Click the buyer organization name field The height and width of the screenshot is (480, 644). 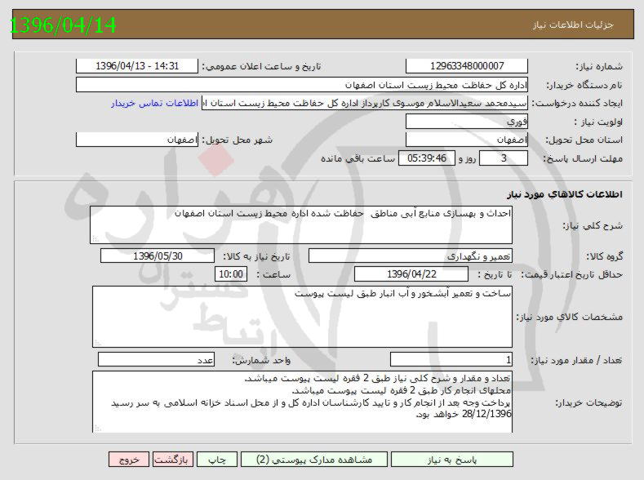tap(302, 85)
